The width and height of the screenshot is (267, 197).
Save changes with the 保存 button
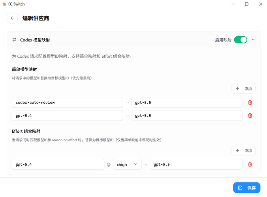pyautogui.click(x=246, y=188)
